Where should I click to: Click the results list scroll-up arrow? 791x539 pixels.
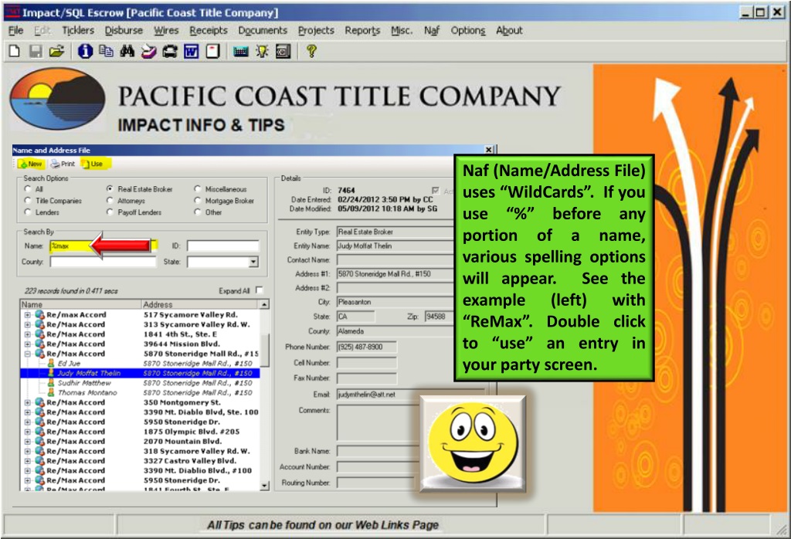pyautogui.click(x=264, y=304)
